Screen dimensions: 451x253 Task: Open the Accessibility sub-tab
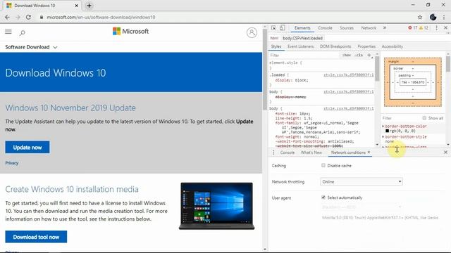click(x=392, y=46)
